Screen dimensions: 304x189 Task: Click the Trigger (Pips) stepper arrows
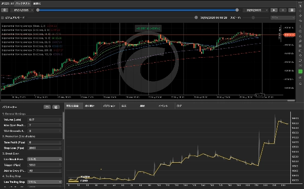(60, 165)
